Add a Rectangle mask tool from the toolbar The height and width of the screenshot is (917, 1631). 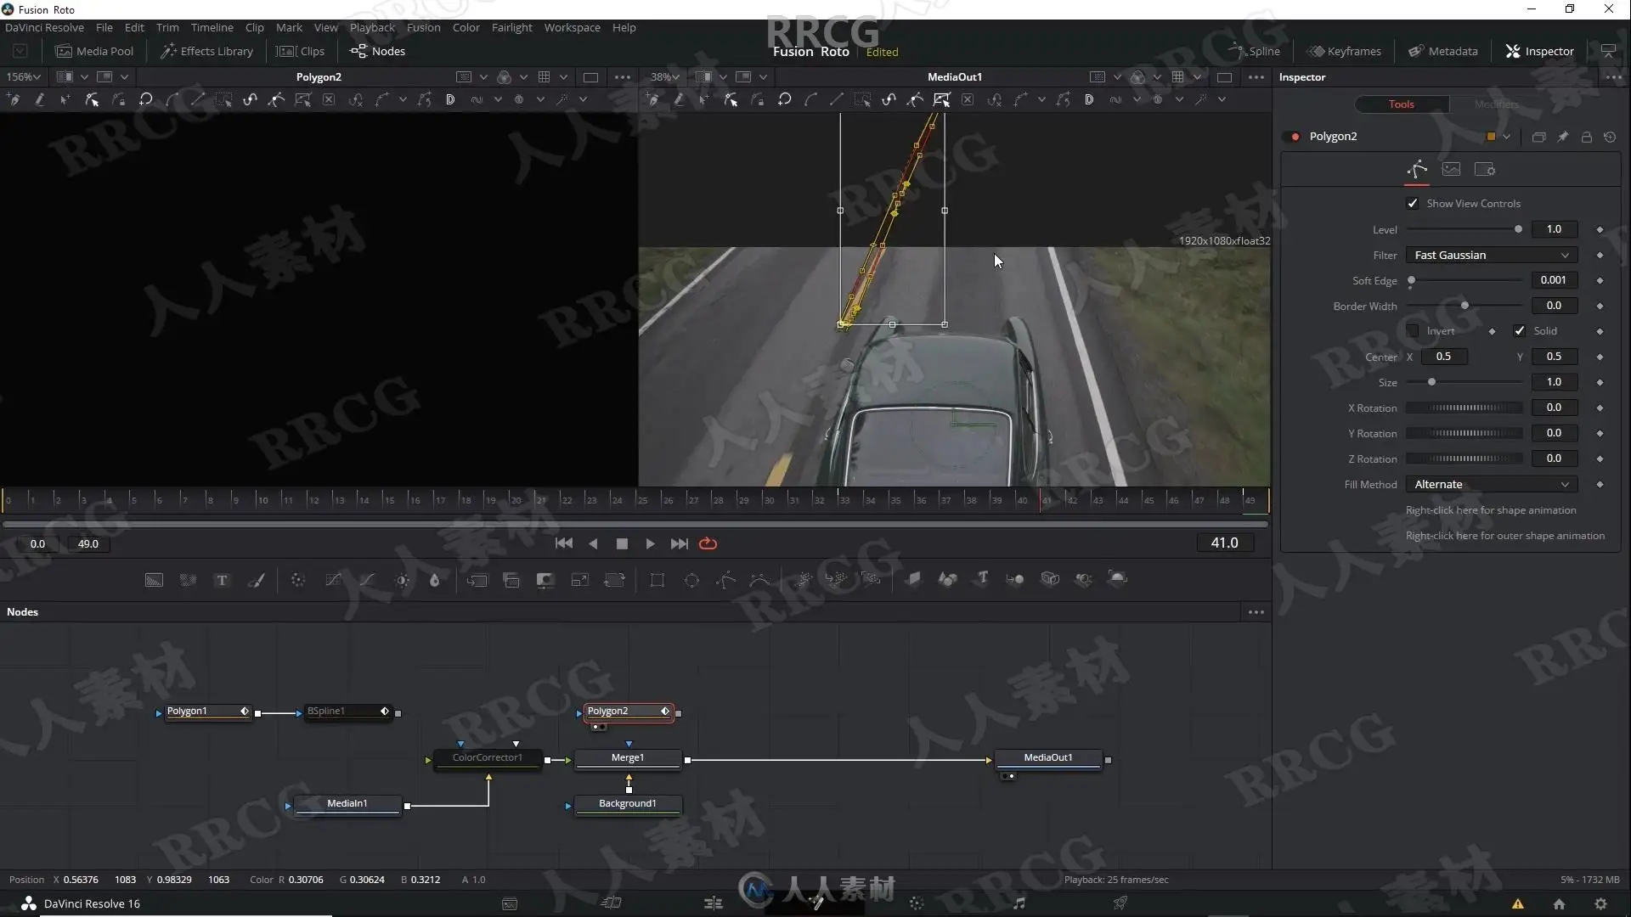[x=657, y=580]
